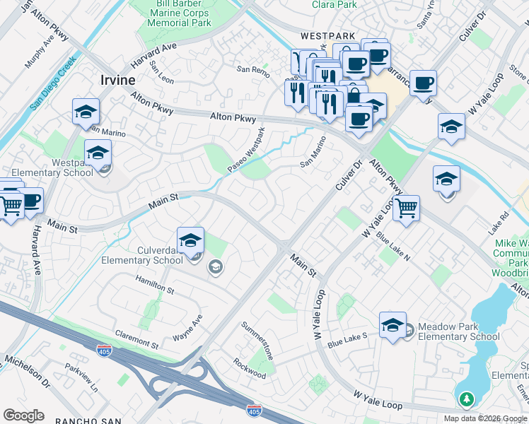This screenshot has width=529, height=424.
Task: Open the coffee marker on Culver Dr near Stone Creek
Action: pos(423,85)
